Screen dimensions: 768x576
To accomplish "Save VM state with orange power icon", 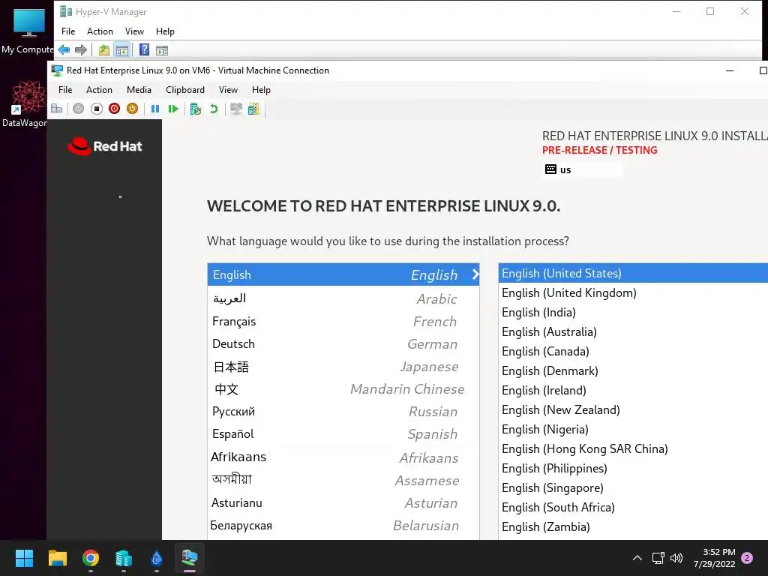I will tap(132, 109).
